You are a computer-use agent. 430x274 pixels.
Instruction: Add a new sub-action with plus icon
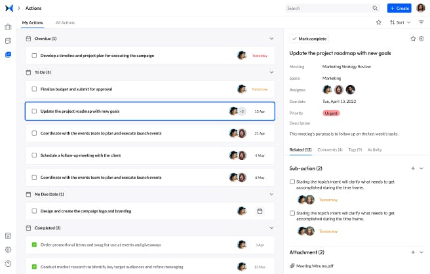pyautogui.click(x=412, y=168)
